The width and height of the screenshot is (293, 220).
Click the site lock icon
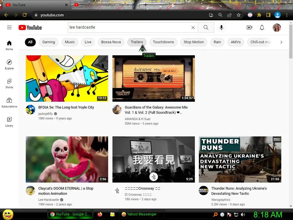click(x=36, y=15)
